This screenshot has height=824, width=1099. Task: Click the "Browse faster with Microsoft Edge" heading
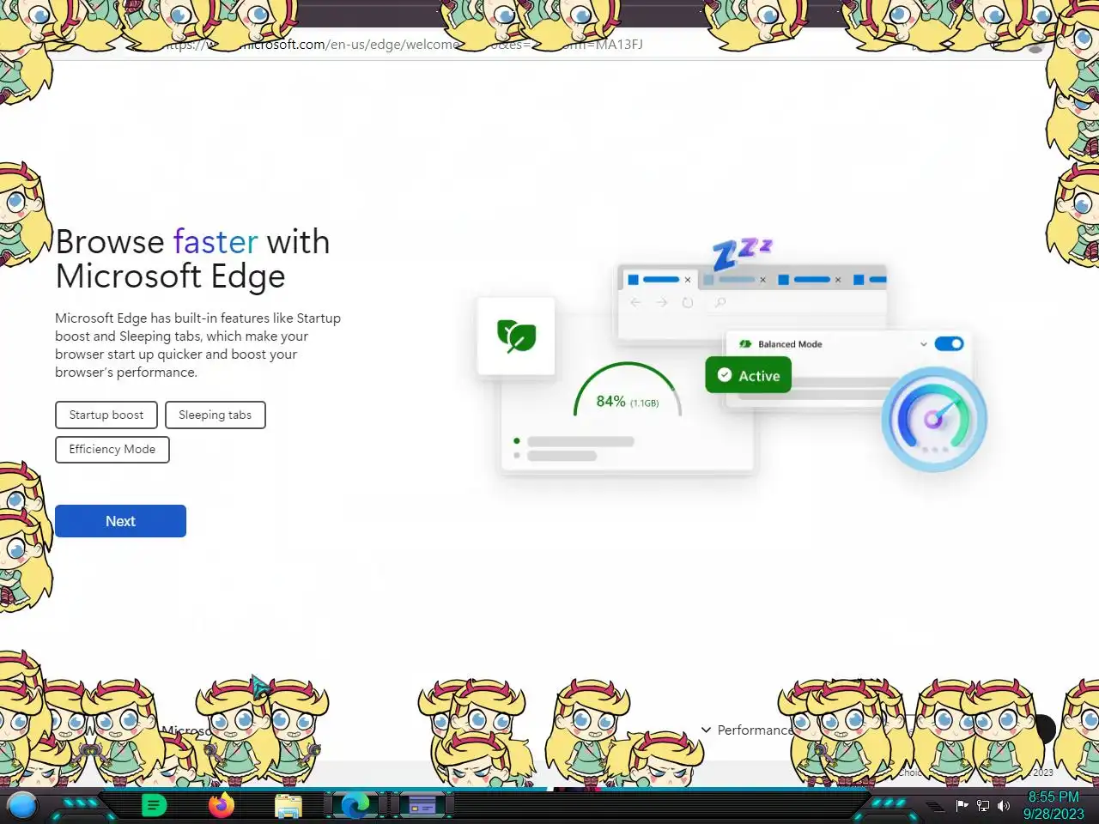(x=192, y=258)
